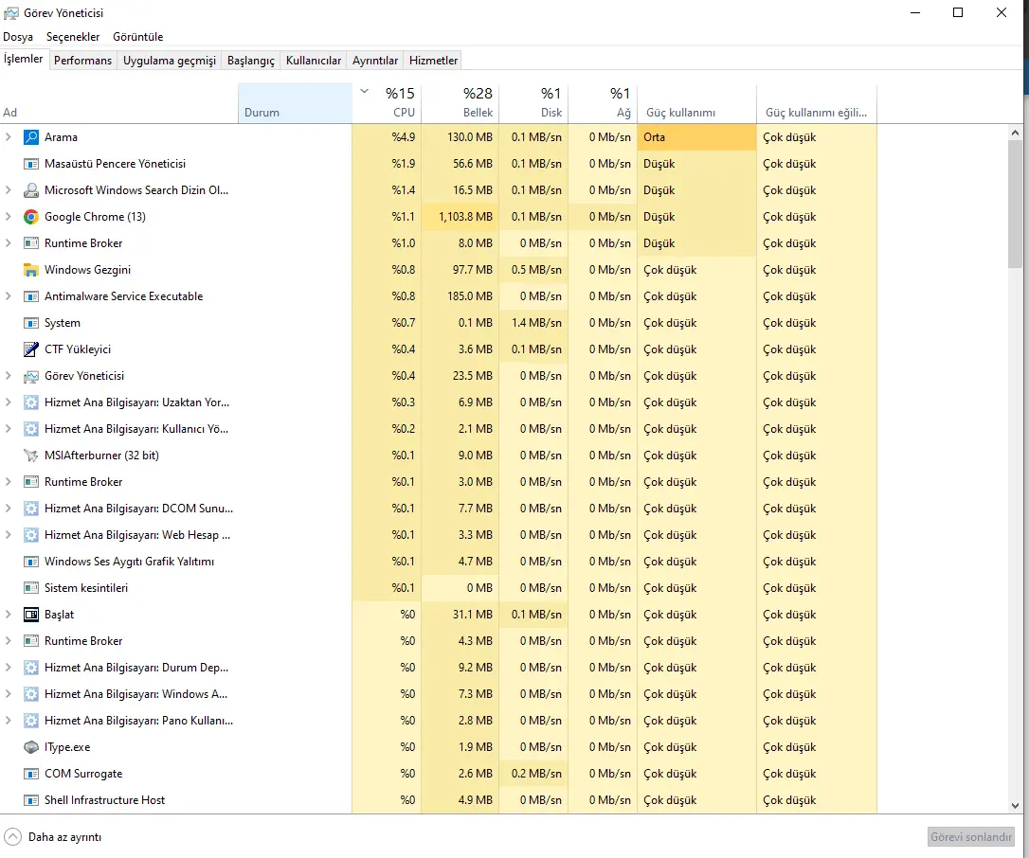Expand Hizmet Ana Bilgisayarı: DCOM Sunu... row
This screenshot has width=1029, height=858.
[8, 509]
